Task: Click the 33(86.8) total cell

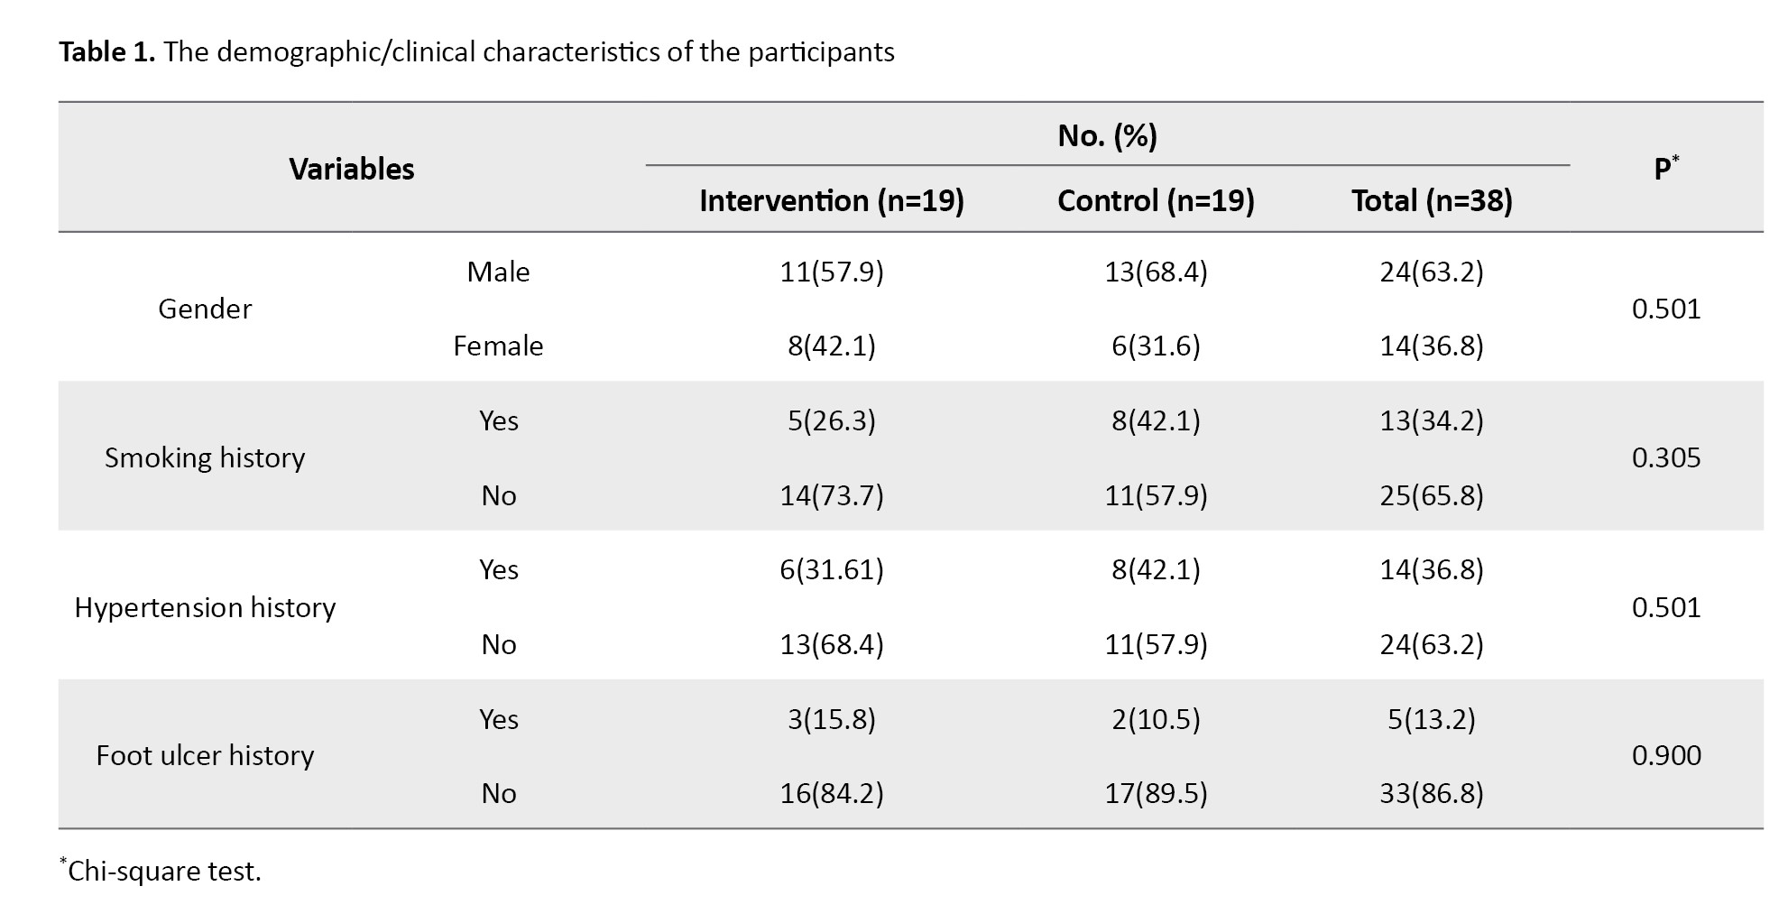Action: tap(1431, 793)
